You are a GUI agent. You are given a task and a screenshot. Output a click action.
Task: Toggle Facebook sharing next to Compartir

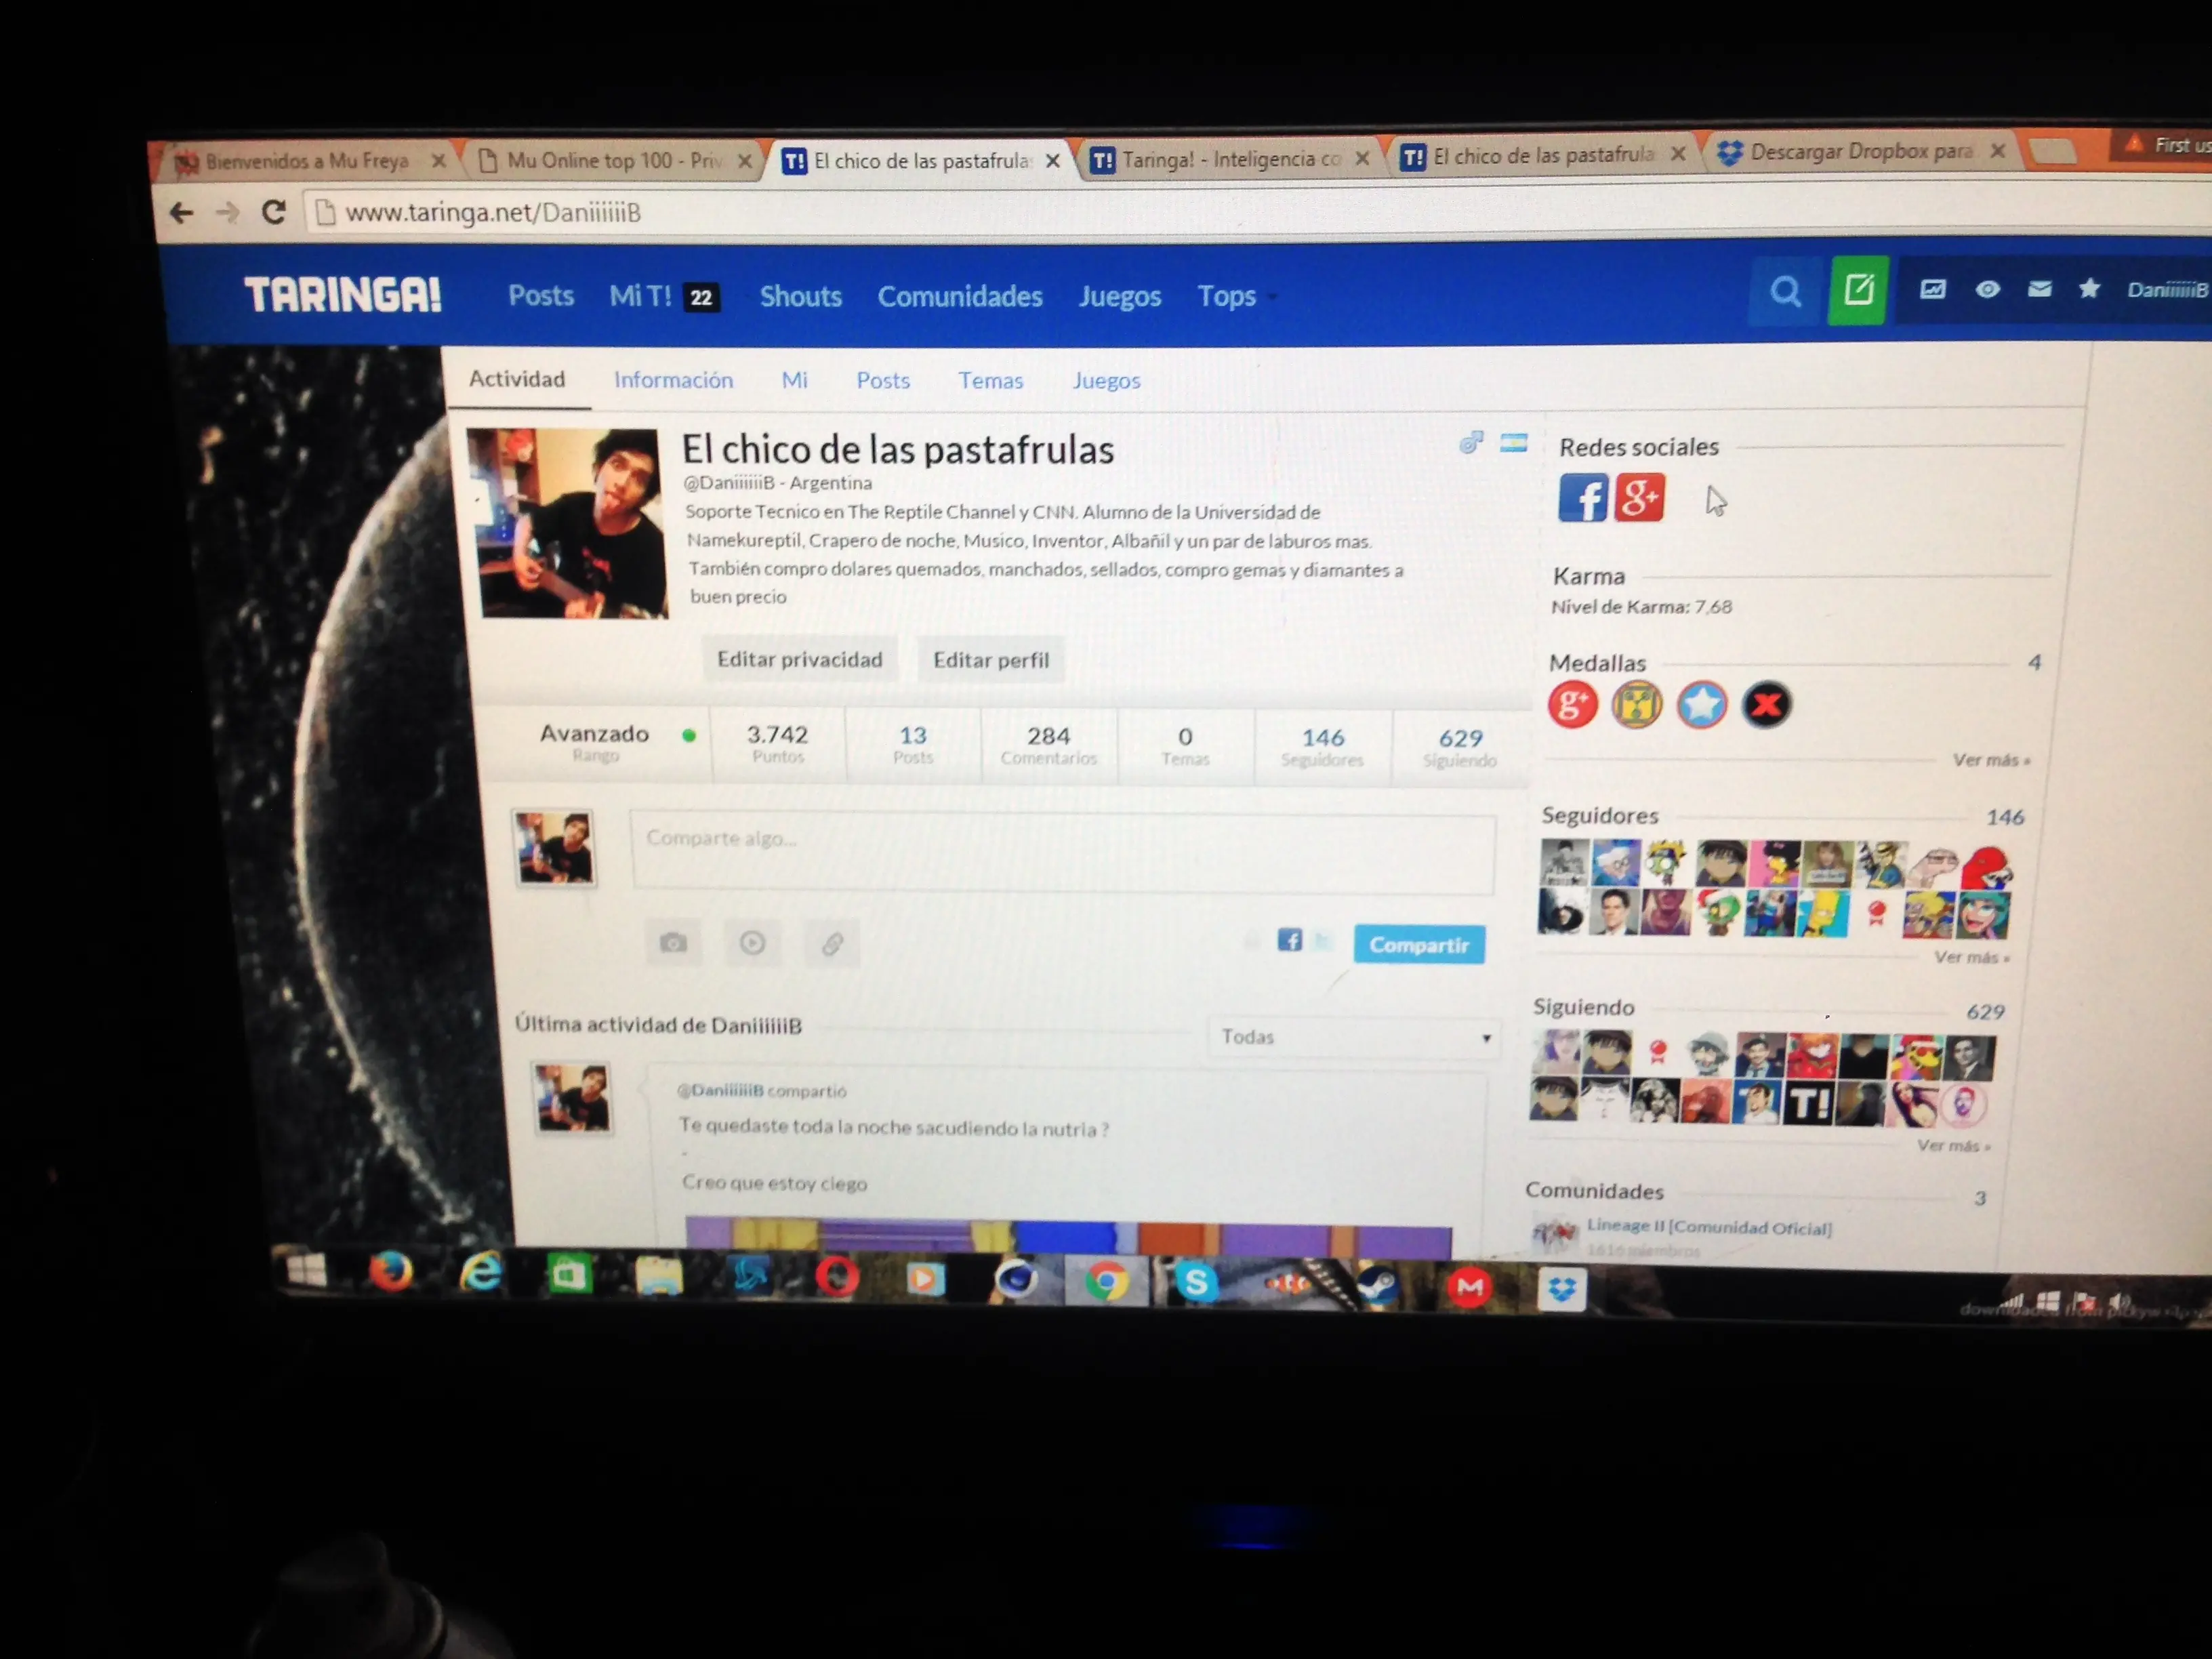[1289, 940]
